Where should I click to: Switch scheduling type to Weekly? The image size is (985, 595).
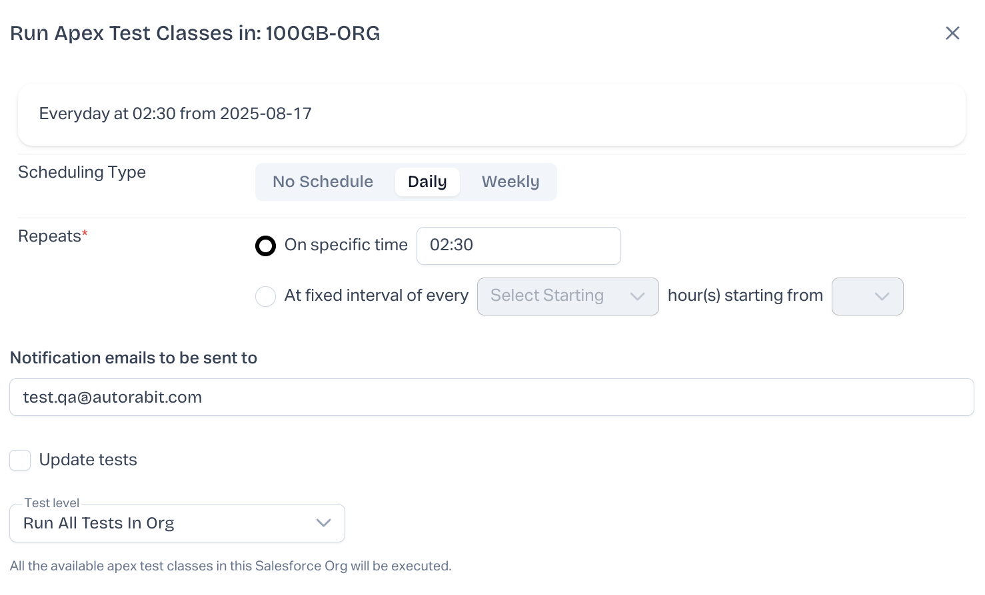pyautogui.click(x=510, y=182)
